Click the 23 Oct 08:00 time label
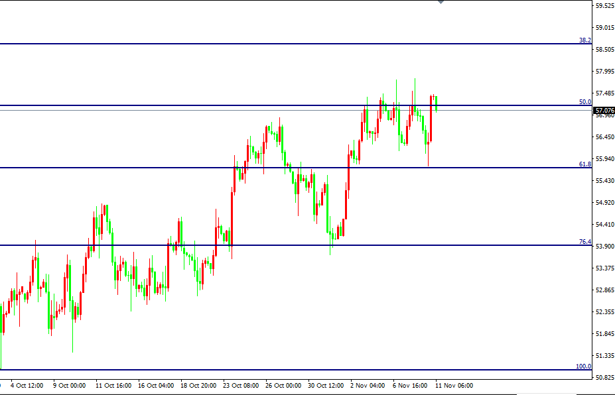This screenshot has width=615, height=395. pos(241,385)
